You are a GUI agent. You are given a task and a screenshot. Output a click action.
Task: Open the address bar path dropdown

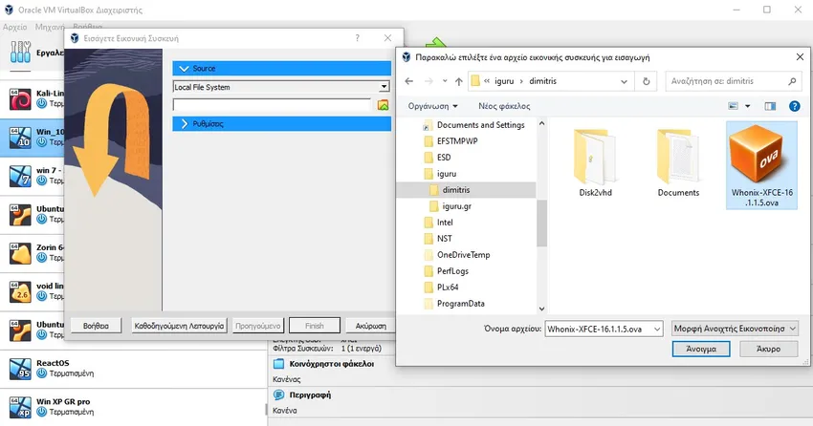624,81
